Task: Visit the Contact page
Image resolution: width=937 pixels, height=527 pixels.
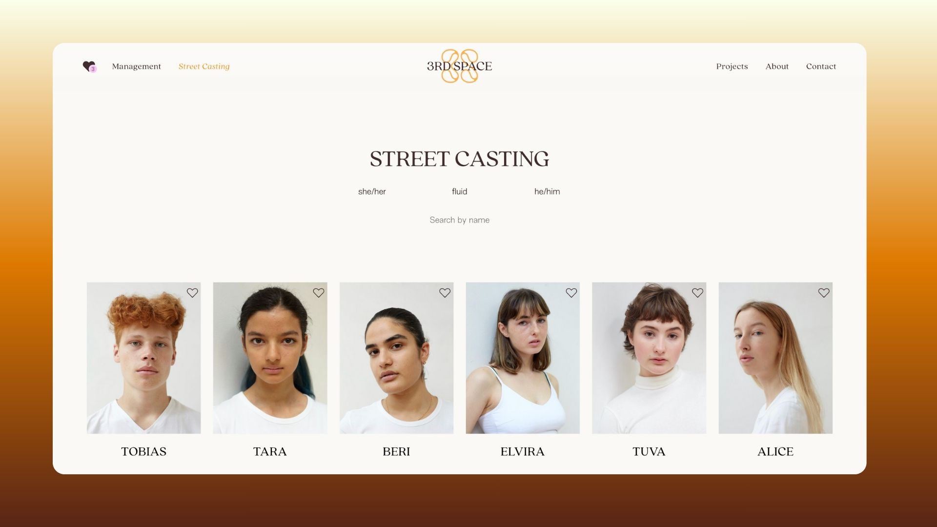Action: [821, 66]
